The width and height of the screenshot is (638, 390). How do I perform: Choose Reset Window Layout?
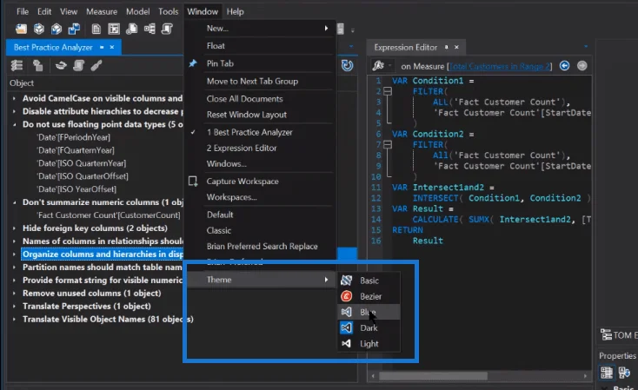(261, 115)
